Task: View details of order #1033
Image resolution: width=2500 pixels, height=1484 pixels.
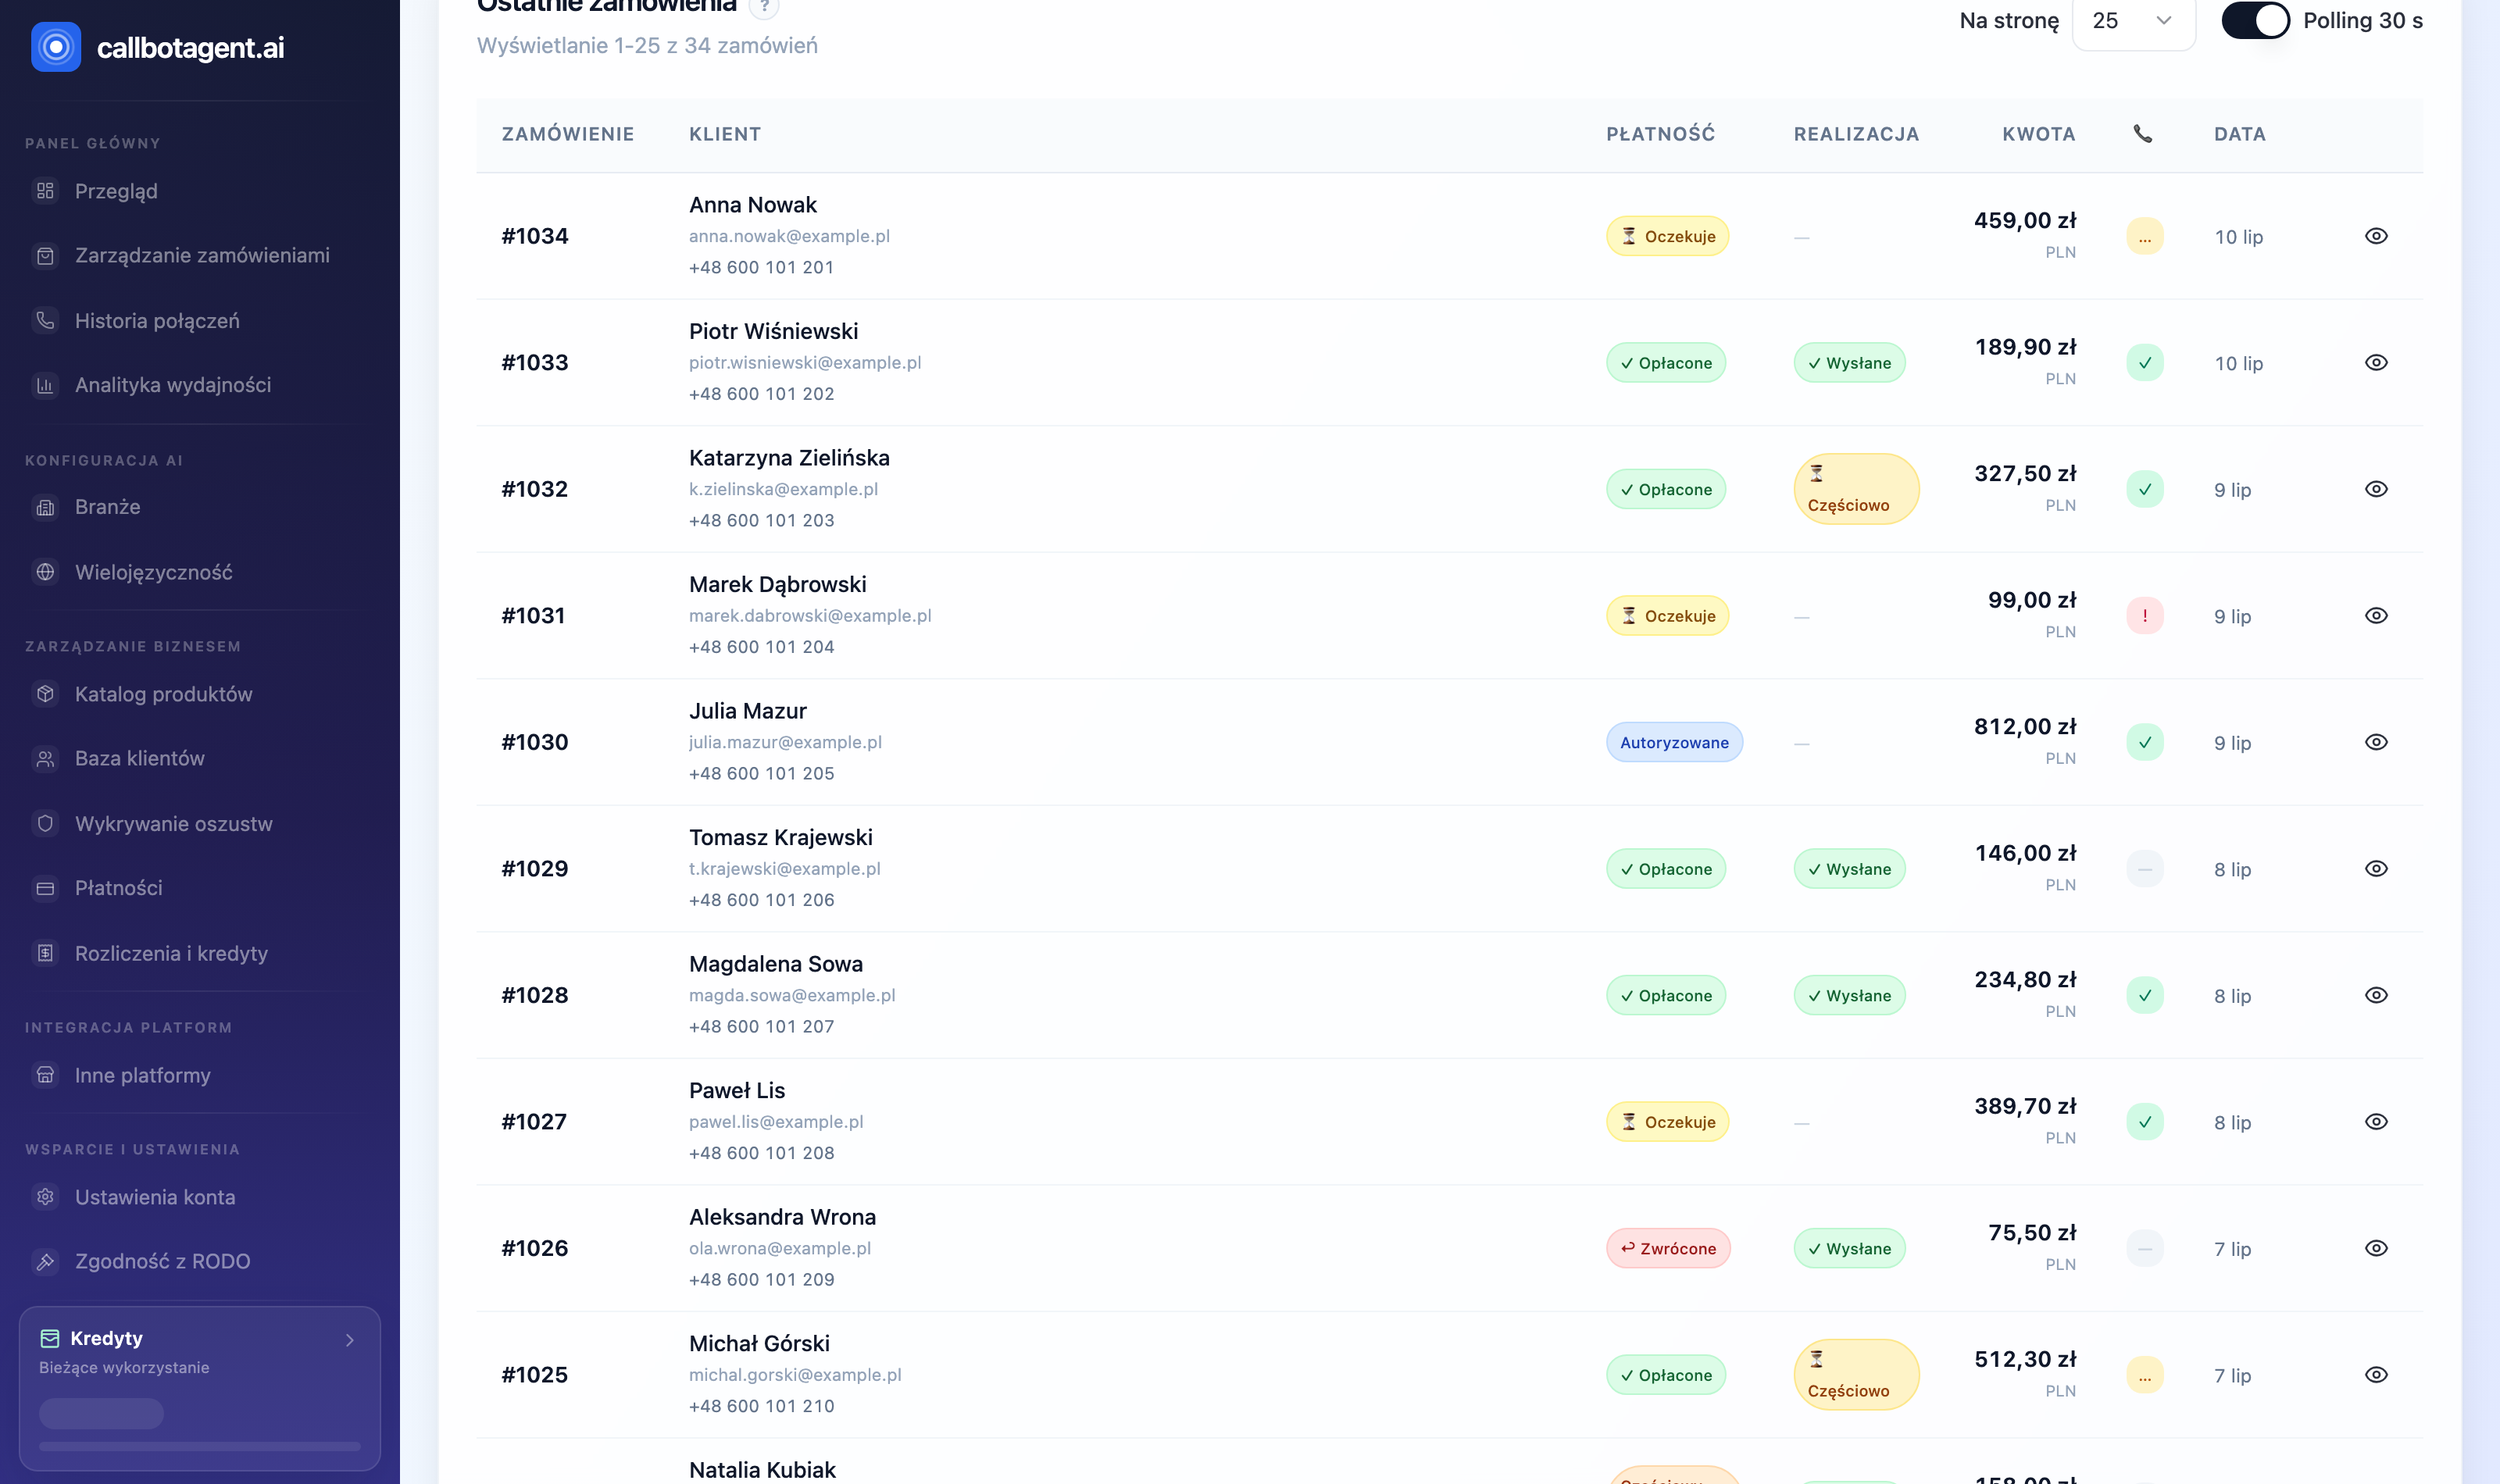Action: [x=2376, y=363]
